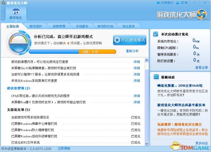Click the 查看全部 link
This screenshot has height=152, width=211.
201,67
